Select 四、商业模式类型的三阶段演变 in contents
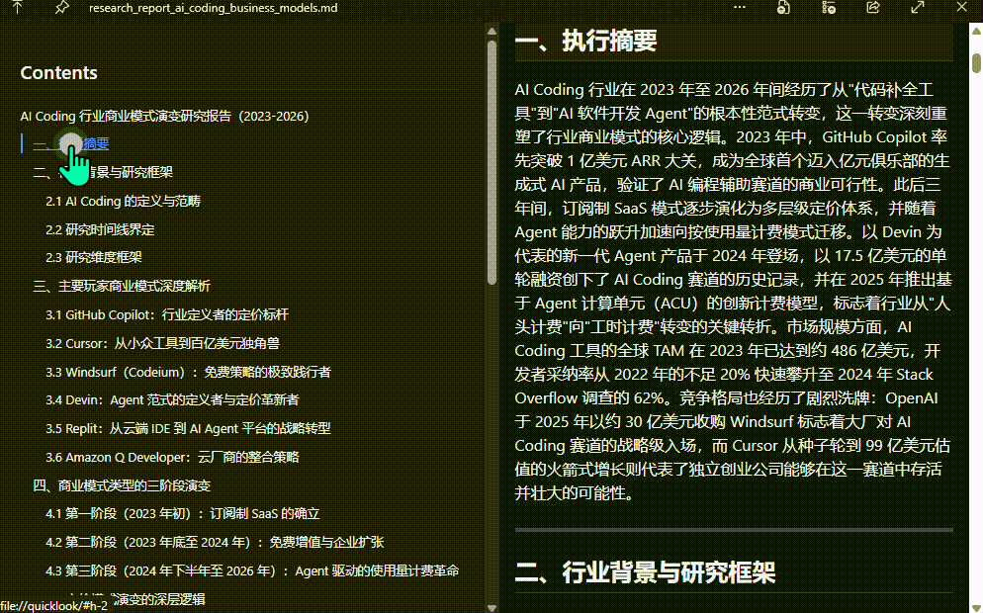Viewport: 983px width, 613px height. 121,486
